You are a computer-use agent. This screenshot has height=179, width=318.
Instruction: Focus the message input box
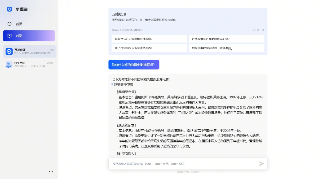click(183, 164)
